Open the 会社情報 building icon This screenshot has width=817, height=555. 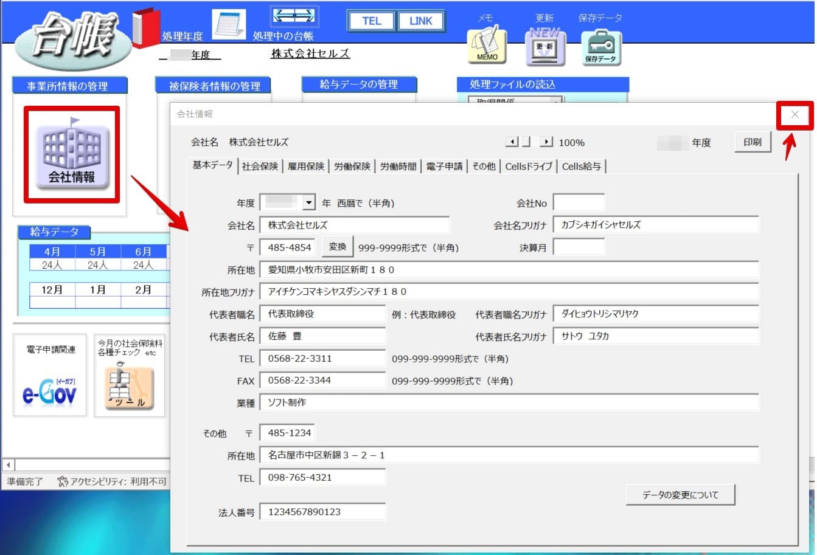coord(72,154)
